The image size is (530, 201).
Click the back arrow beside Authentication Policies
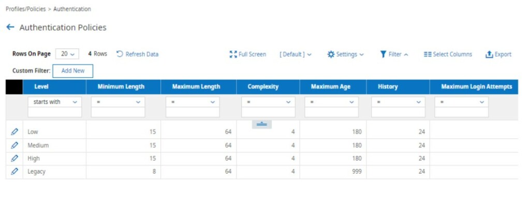tap(10, 27)
